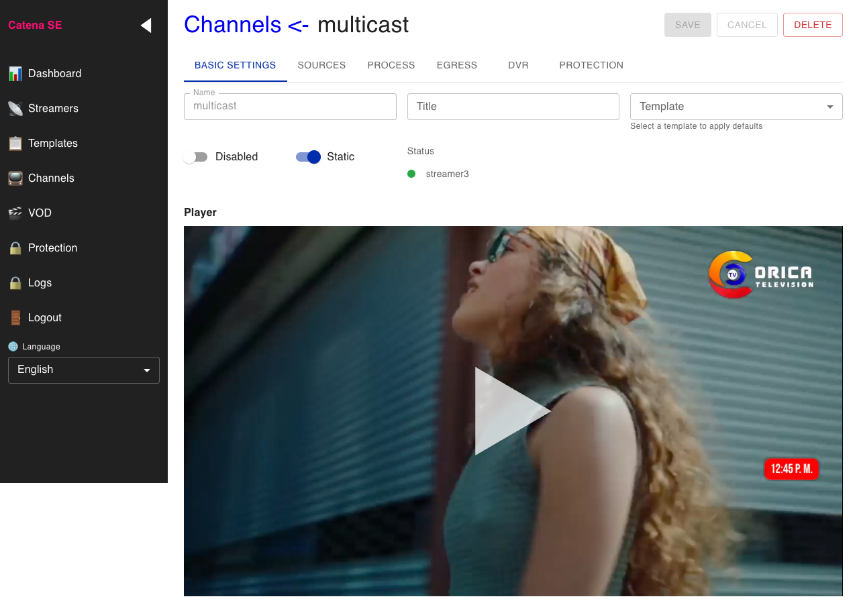Collapse the sidebar with the white arrow
The width and height of the screenshot is (859, 607).
pyautogui.click(x=146, y=25)
